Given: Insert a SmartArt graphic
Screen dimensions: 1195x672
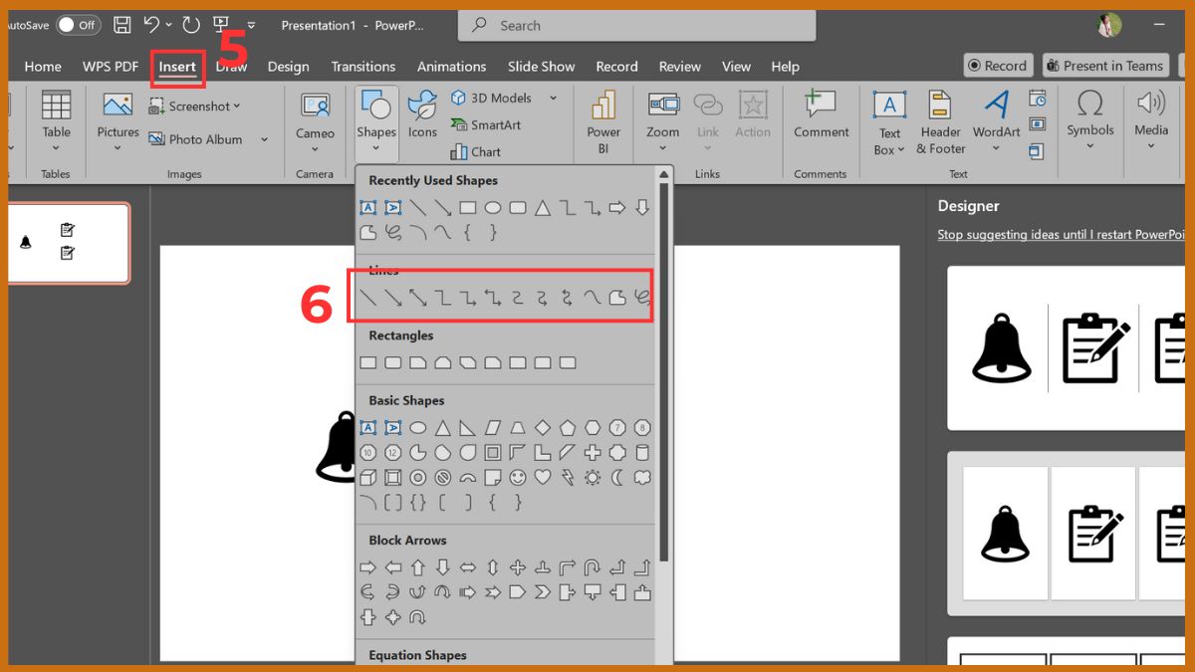Looking at the screenshot, I should [x=490, y=124].
